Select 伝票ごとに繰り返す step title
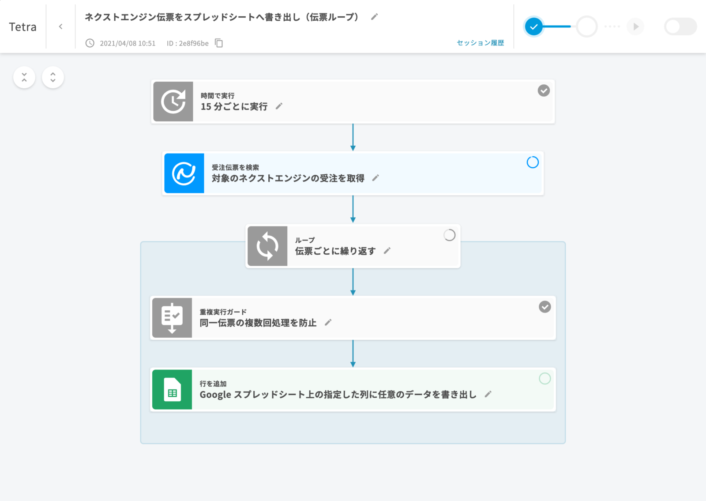 (x=335, y=251)
